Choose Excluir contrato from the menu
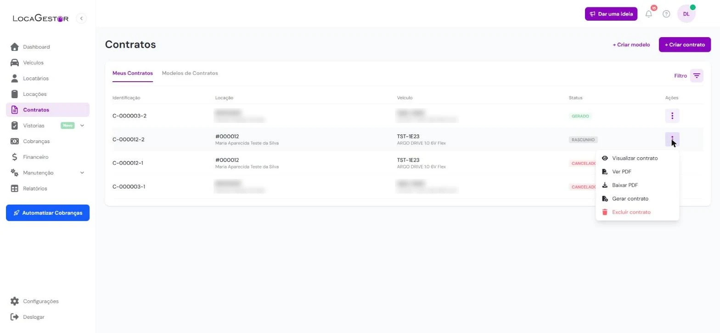Viewport: 720px width, 333px height. point(637,212)
